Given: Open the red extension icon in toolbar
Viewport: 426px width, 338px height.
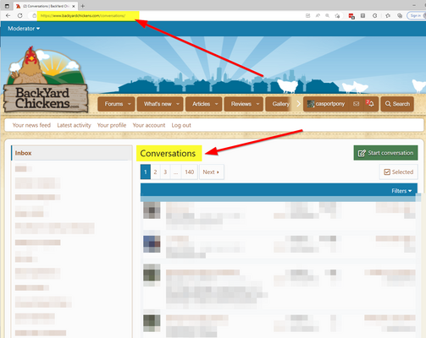Looking at the screenshot, I should click(351, 16).
